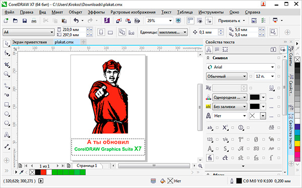Image resolution: width=302 pixels, height=188 pixels.
Task: Click the Open folder icon
Action: pos(15,21)
